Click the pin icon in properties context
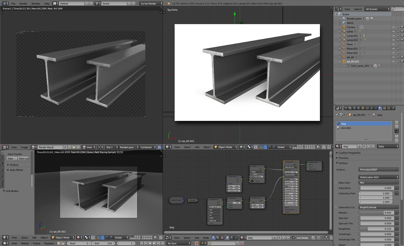Screen dimensions: 404x246 click(x=337, y=115)
